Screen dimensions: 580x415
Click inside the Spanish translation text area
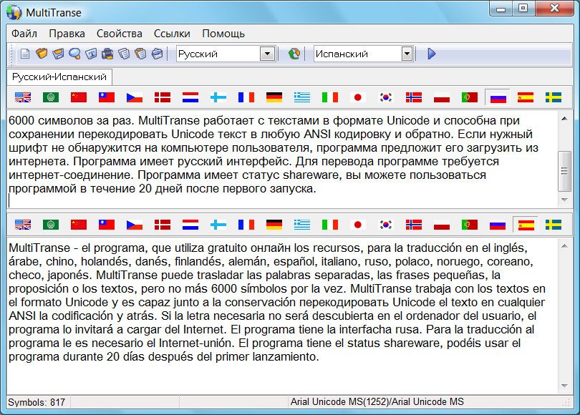tap(282, 316)
